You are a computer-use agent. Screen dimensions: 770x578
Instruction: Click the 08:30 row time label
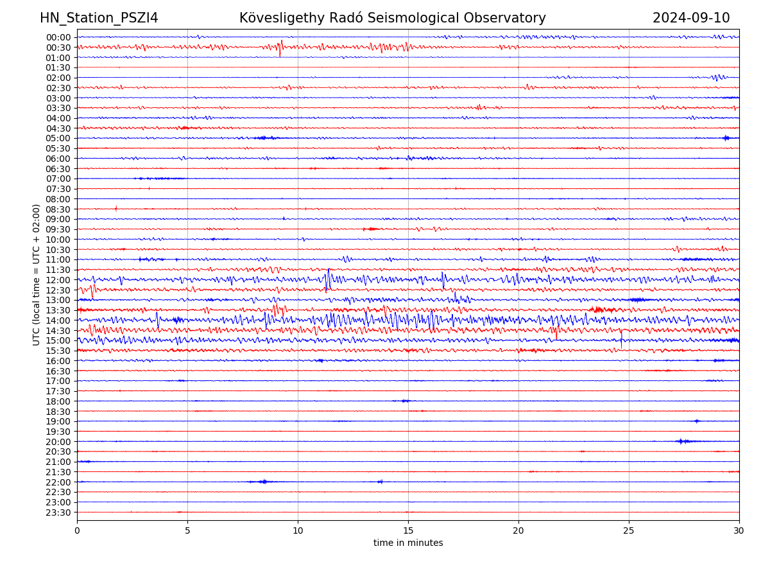(58, 209)
